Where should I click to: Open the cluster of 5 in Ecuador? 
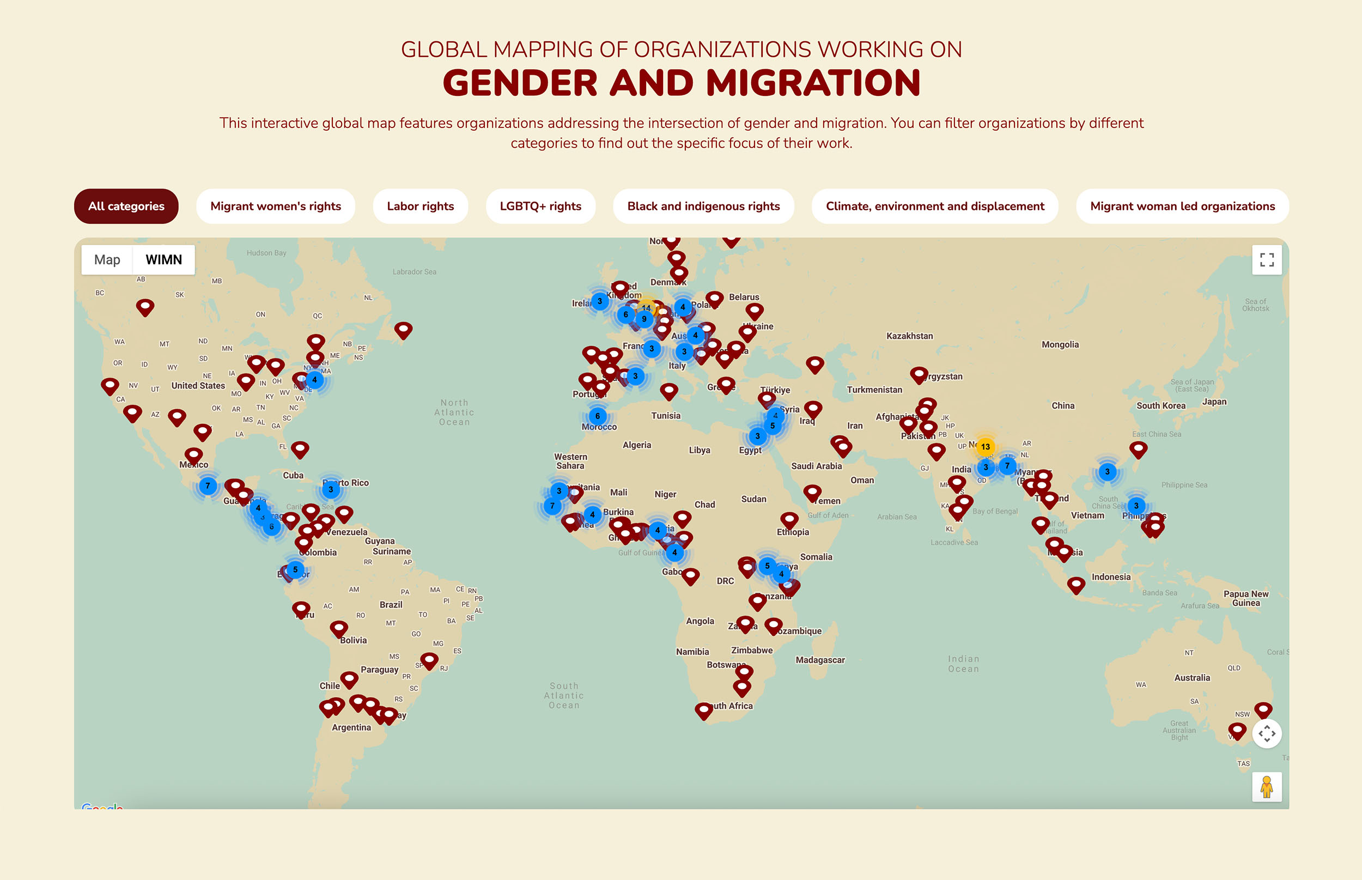point(295,569)
